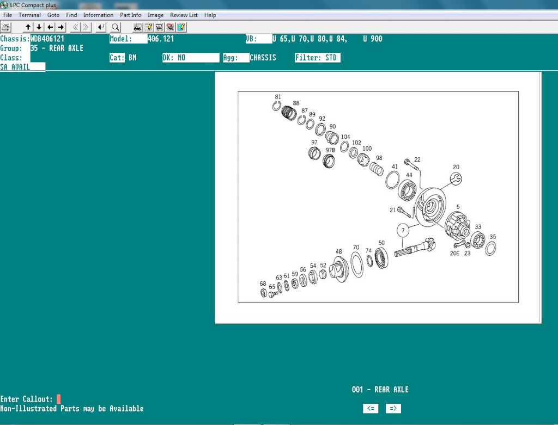558x425 pixels.
Task: Open the Goto menu
Action: click(x=53, y=15)
